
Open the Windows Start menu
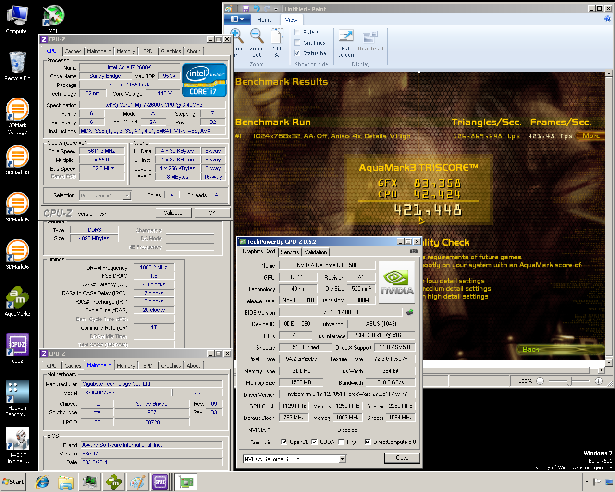coord(13,482)
